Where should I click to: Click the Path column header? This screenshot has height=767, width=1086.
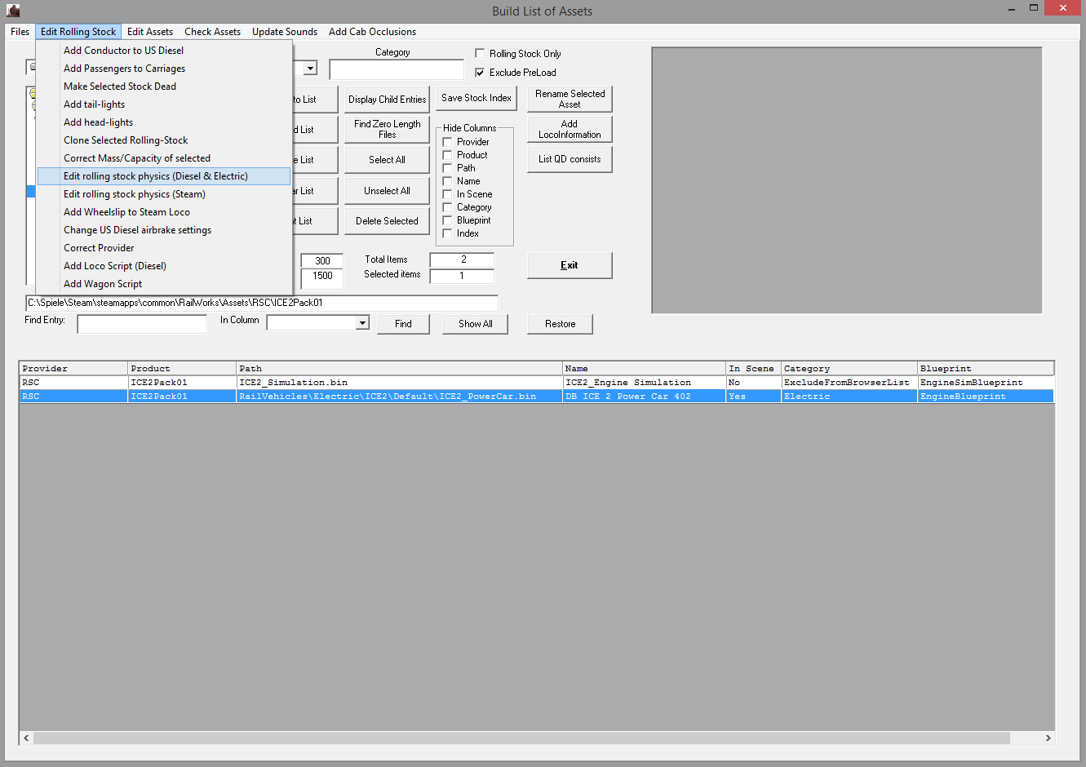pos(400,369)
